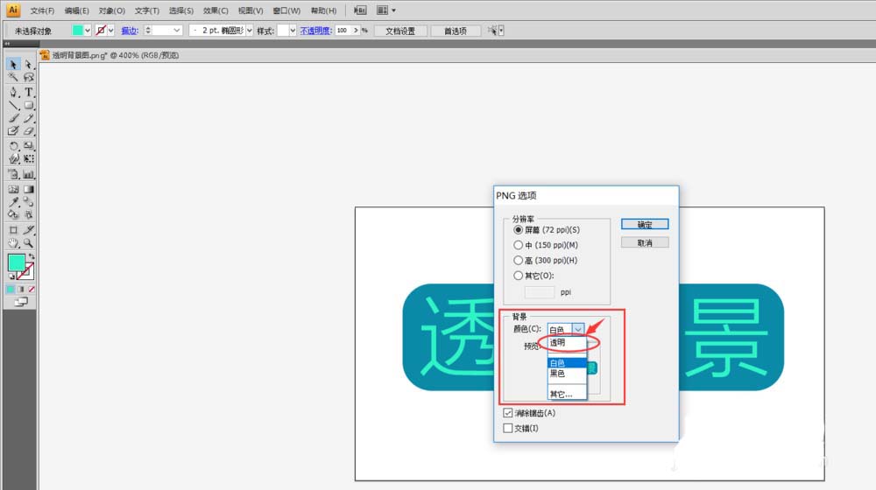Select the Direct Selection (white arrow) tool
Image resolution: width=876 pixels, height=490 pixels.
coord(29,64)
